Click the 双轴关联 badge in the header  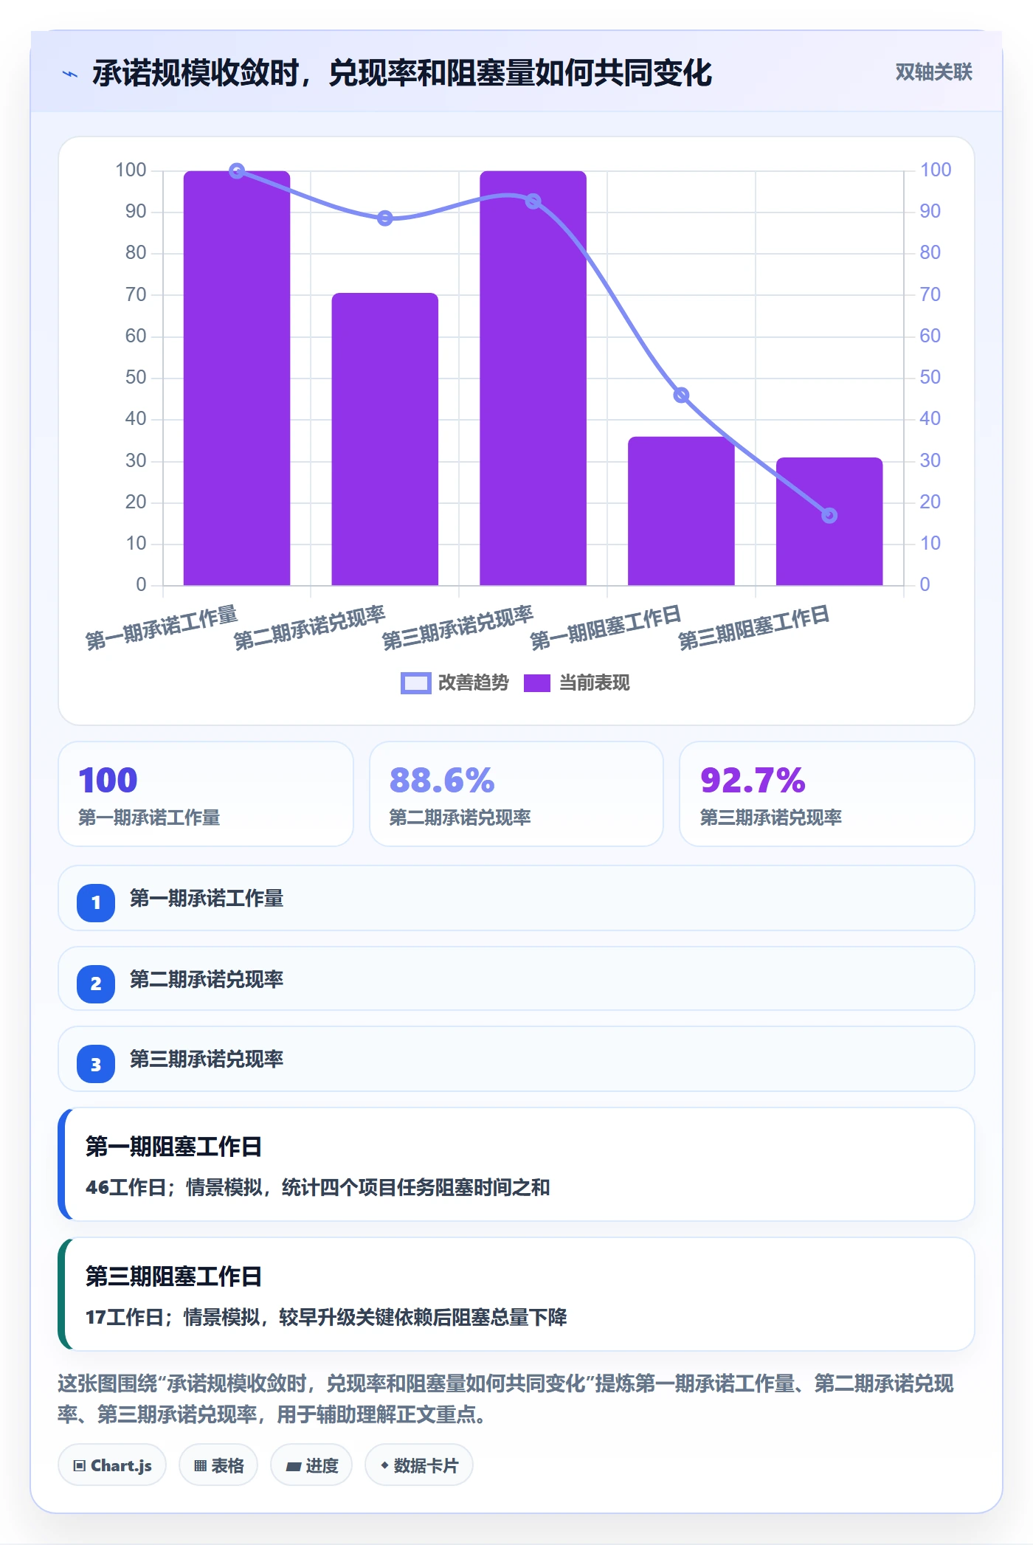(933, 72)
